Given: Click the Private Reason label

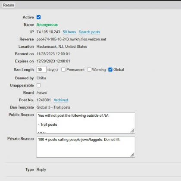Looking at the screenshot, I should (x=21, y=139).
